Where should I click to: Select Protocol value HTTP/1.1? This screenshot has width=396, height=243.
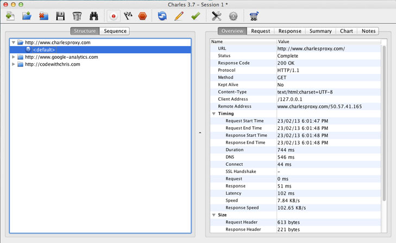(288, 70)
